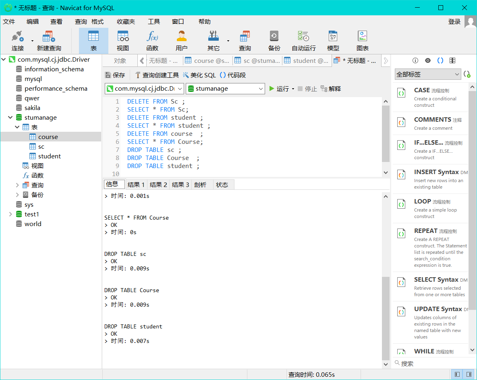The height and width of the screenshot is (380, 477).
Task: Toggle right pane via status bar icon
Action: (x=469, y=374)
